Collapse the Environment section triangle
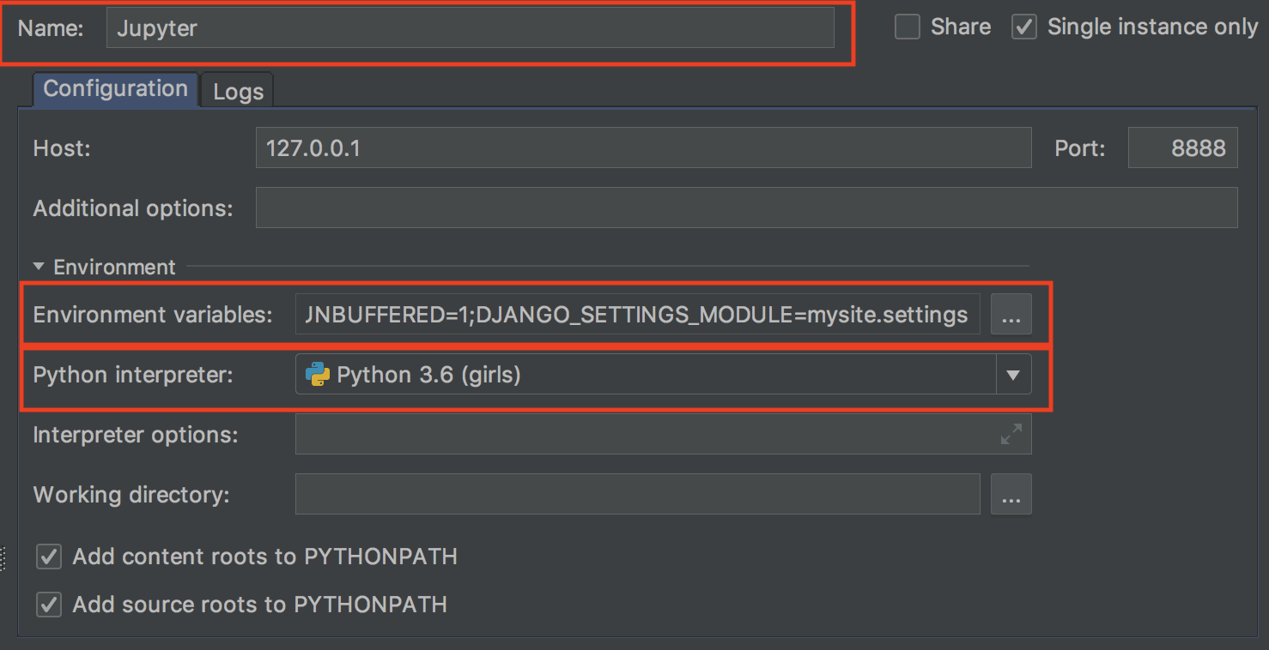This screenshot has height=650, width=1269. (39, 267)
